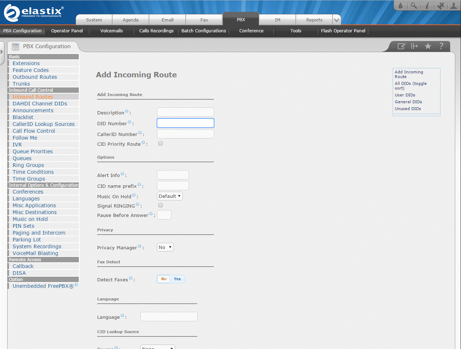Show help icon beside CID name prefix

coord(139,185)
